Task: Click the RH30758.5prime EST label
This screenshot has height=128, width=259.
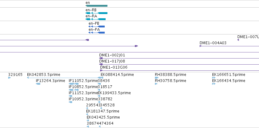Action: tap(170, 81)
